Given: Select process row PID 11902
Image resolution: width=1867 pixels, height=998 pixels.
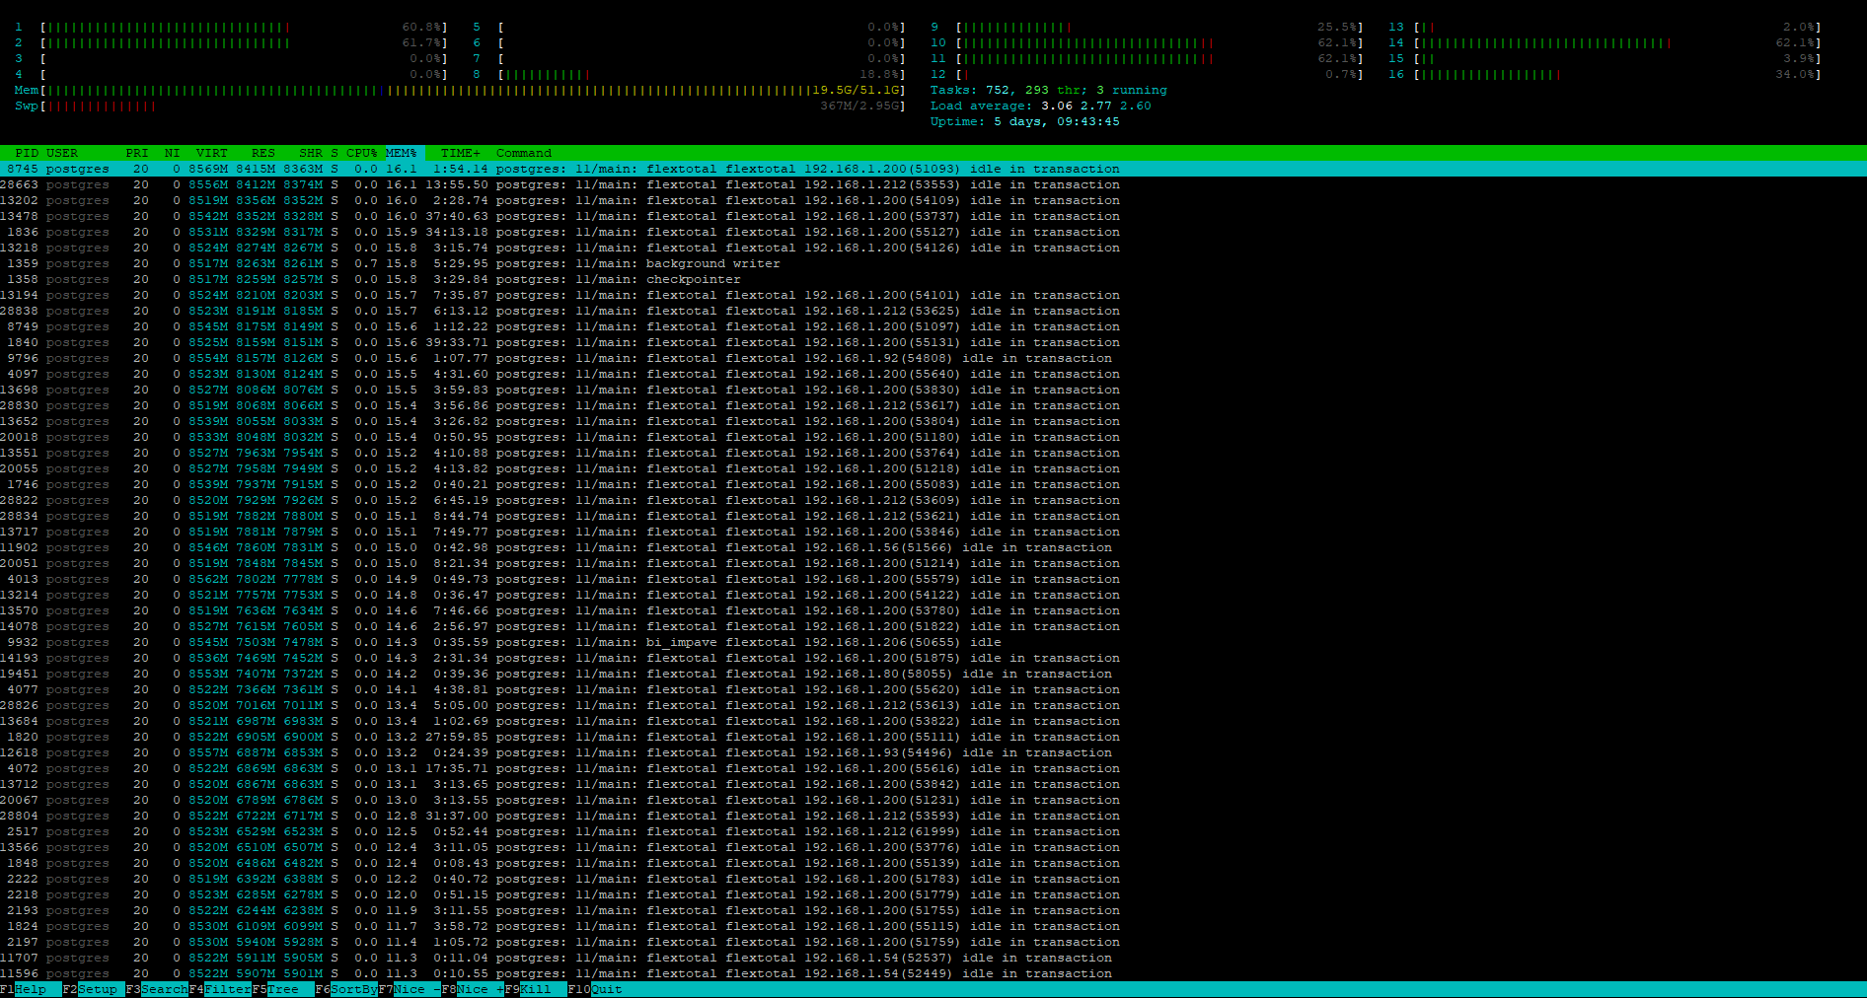Looking at the screenshot, I should point(933,547).
